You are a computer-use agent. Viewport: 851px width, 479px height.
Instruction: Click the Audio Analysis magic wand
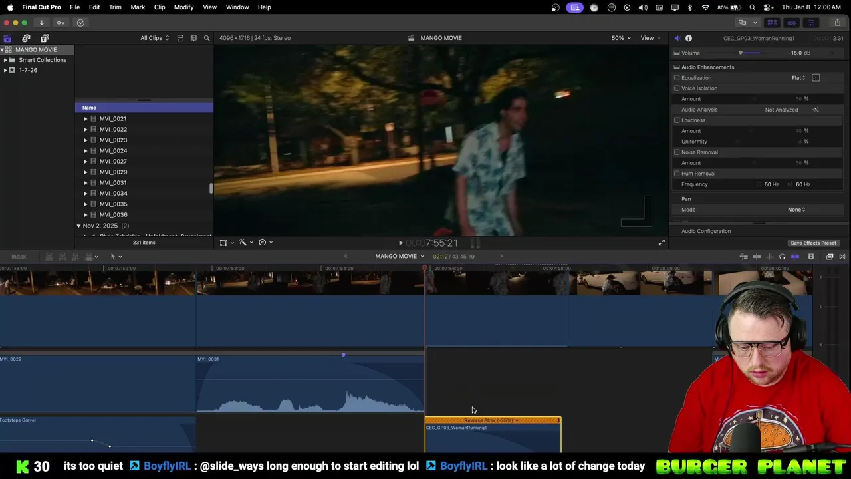pos(816,110)
